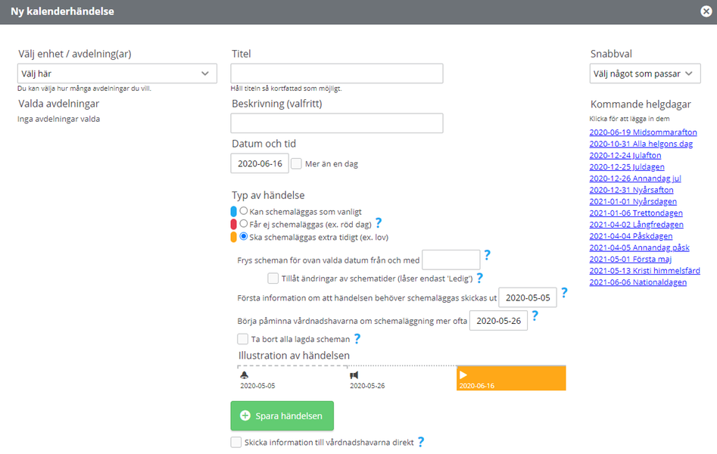The width and height of the screenshot is (717, 454).
Task: Check the 'Mer än en dag' checkbox
Action: point(296,163)
